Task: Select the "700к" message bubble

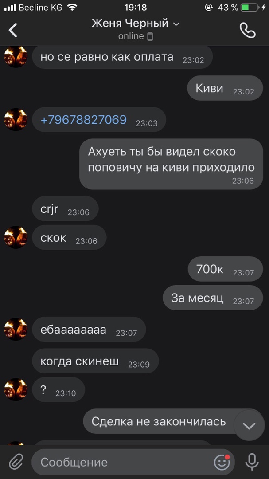Action: 225,269
